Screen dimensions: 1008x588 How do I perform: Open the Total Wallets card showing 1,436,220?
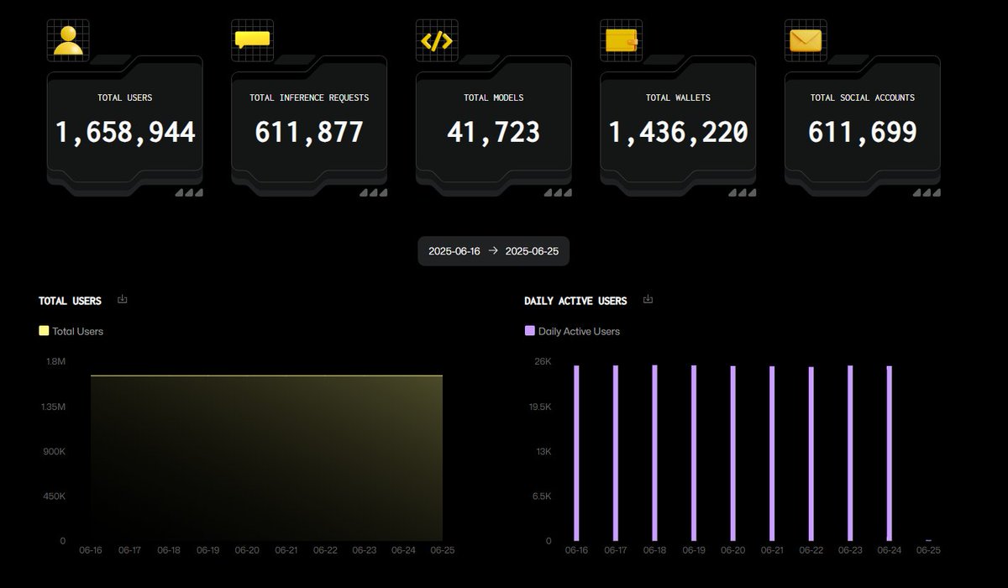[x=678, y=126]
